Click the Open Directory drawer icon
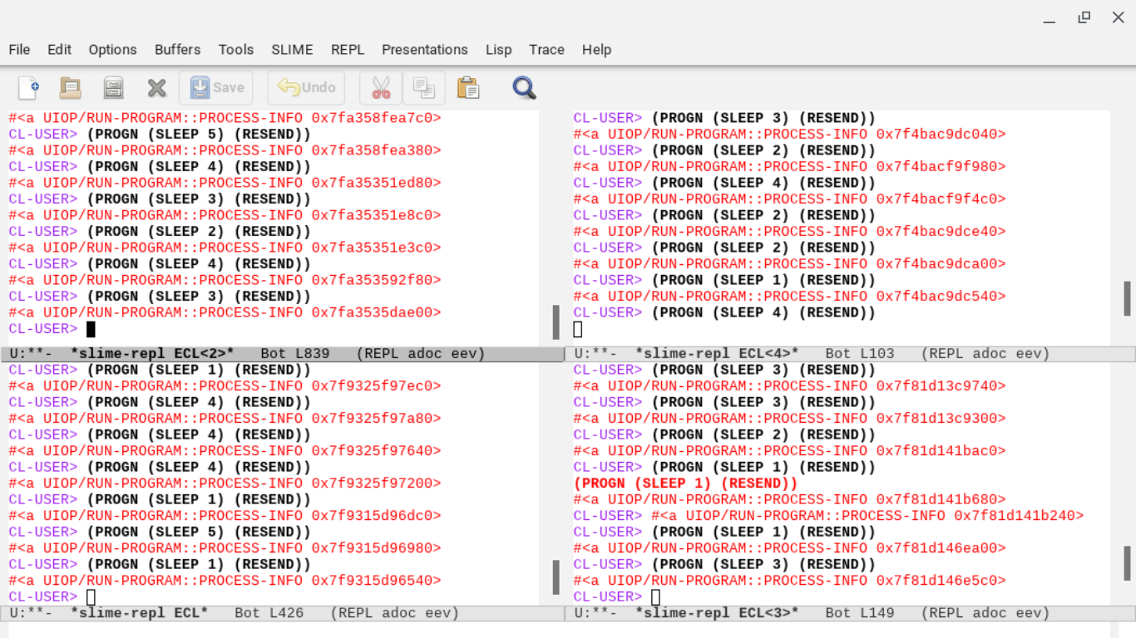Viewport: 1136px width, 638px height. click(x=113, y=88)
